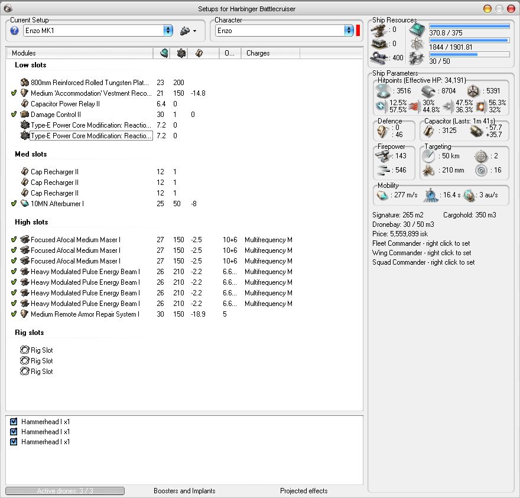Click the Effective HP: 34,191 hitpoints label
The image size is (520, 498).
click(x=421, y=80)
